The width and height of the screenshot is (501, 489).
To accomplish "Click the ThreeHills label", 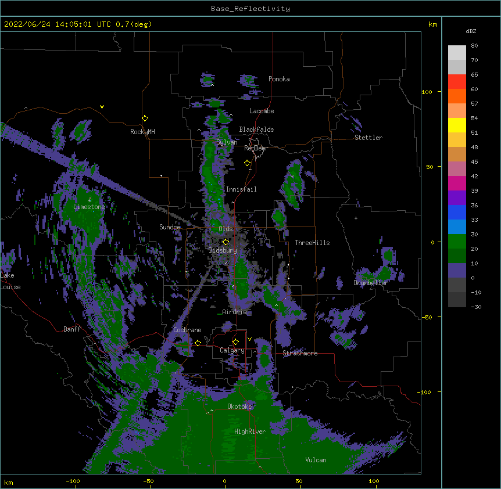I will 312,243.
